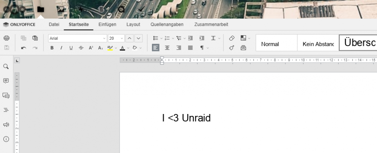This screenshot has height=153, width=377.
Task: Open the Quellenangaben tab
Action: (x=167, y=24)
